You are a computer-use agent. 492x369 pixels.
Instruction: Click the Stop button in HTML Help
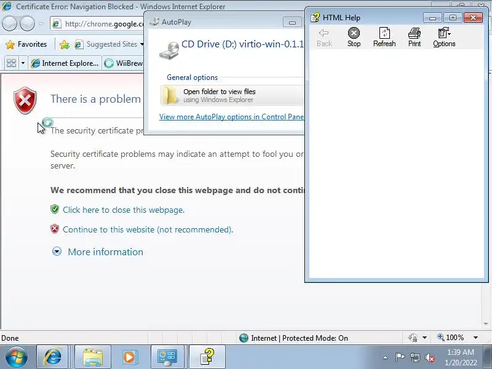click(x=354, y=38)
